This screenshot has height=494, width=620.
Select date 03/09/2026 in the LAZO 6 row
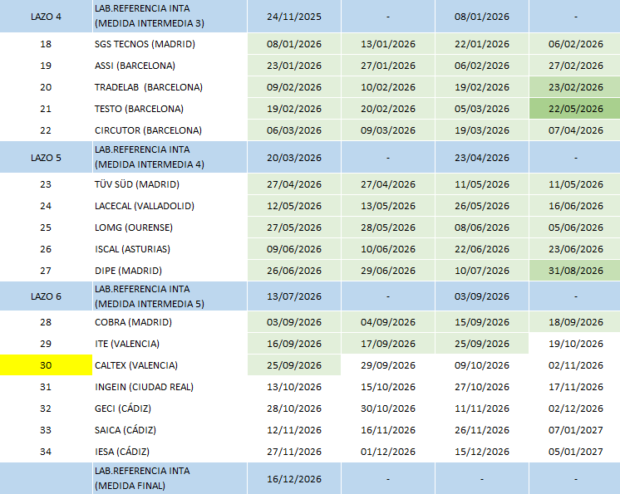tap(481, 296)
